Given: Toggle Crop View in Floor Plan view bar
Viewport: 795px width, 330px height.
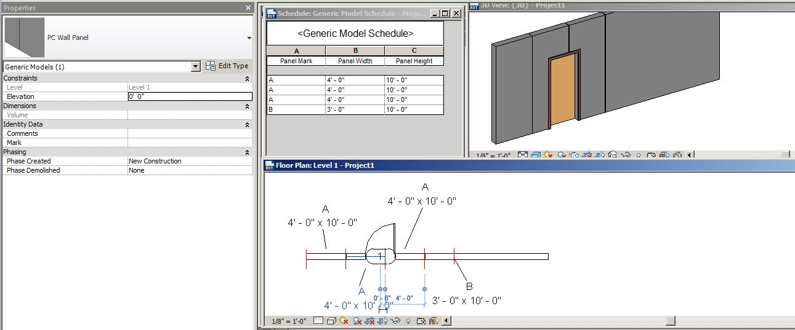Looking at the screenshot, I should (x=371, y=321).
